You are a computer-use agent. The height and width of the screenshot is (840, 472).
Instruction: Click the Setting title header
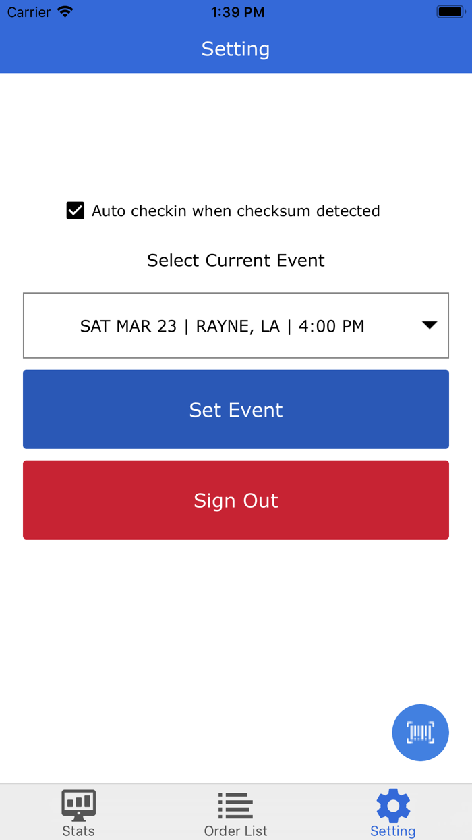click(x=235, y=49)
